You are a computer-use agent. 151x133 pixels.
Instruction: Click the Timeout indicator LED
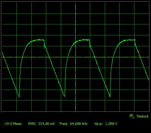click(x=132, y=116)
